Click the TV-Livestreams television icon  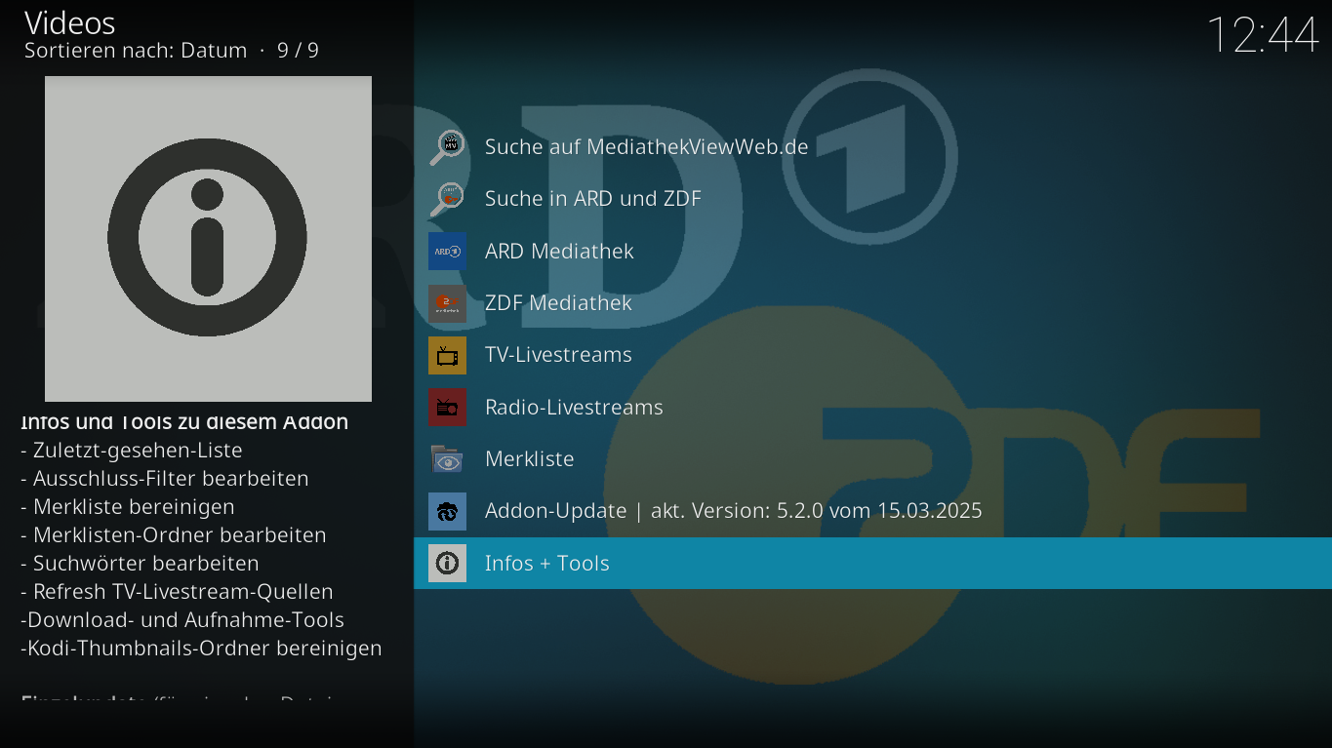(447, 355)
